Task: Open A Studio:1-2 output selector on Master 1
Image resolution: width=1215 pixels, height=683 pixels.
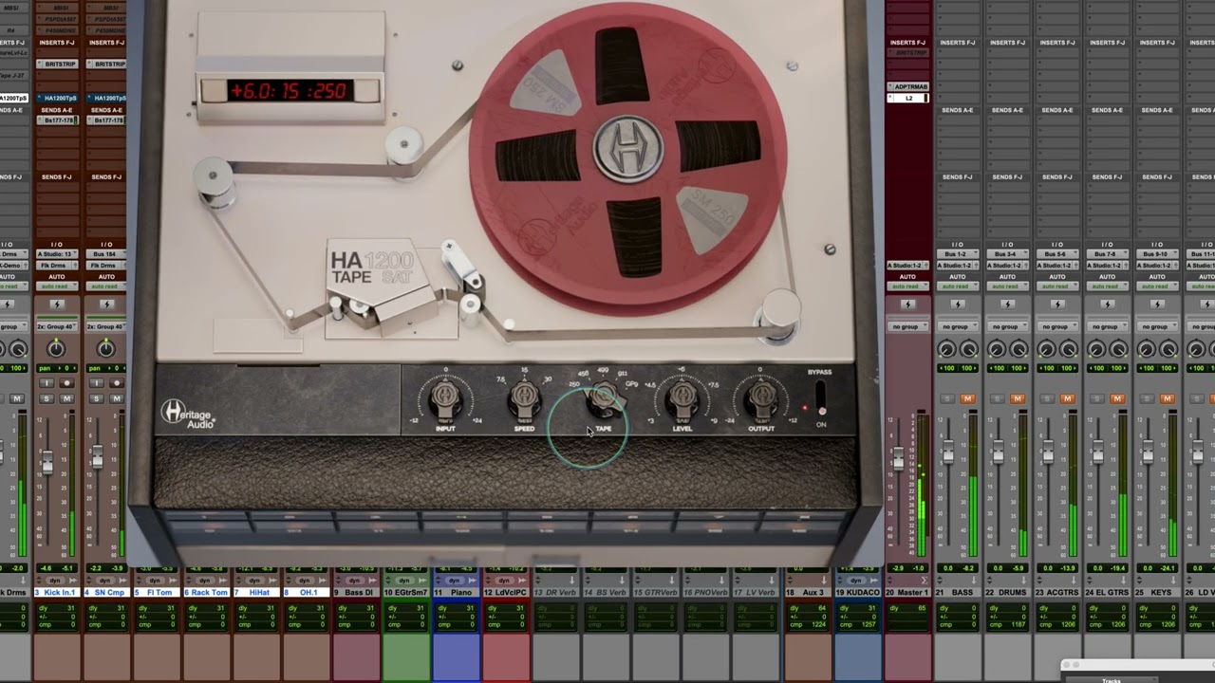Action: tap(907, 266)
